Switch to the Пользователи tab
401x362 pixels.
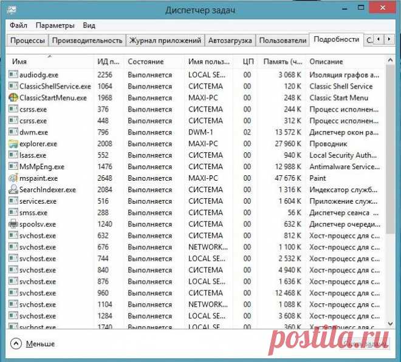(283, 41)
